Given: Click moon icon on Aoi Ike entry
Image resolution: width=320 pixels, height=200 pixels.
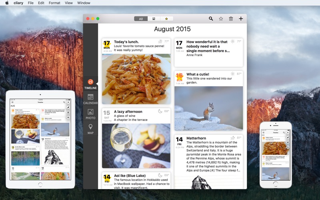Looking at the screenshot, I should click(160, 175).
